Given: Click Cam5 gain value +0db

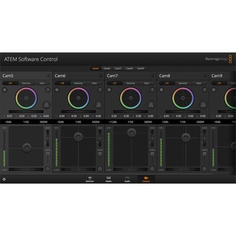Looking at the screenshot, I should tap(8, 122).
